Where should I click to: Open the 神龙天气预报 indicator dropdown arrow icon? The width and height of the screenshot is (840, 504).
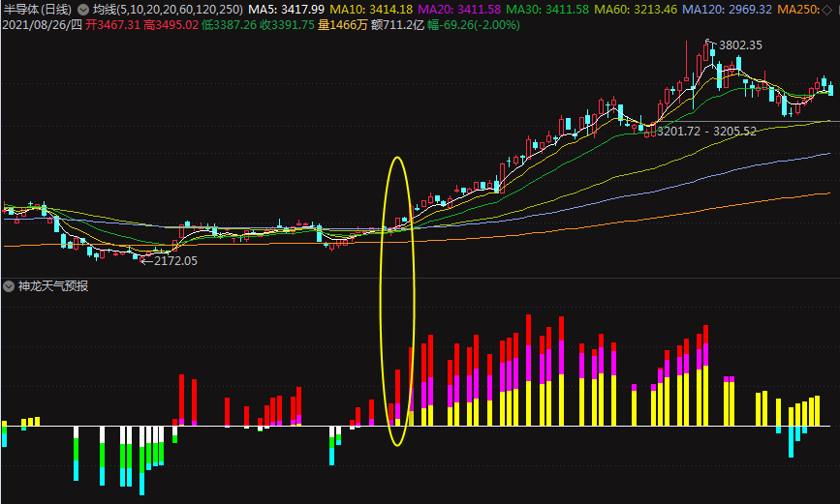coord(8,286)
